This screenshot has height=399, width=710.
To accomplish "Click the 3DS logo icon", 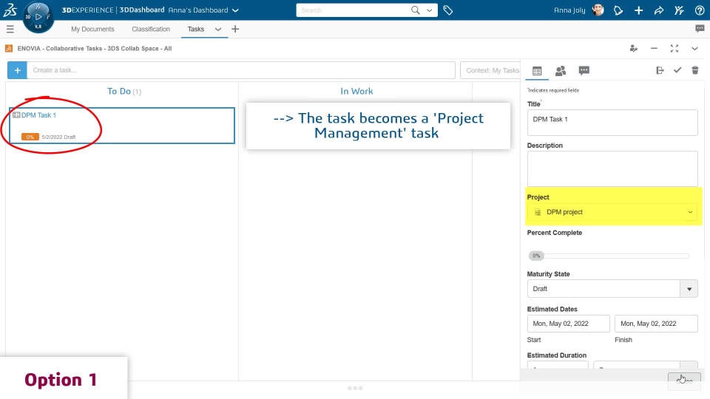I will (10, 10).
